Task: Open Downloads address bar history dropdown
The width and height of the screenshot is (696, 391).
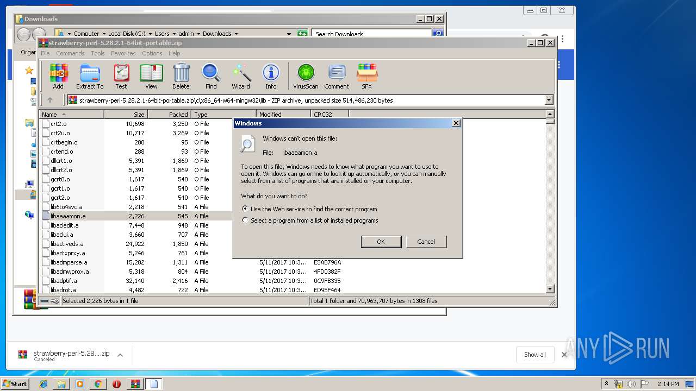Action: pyautogui.click(x=289, y=34)
